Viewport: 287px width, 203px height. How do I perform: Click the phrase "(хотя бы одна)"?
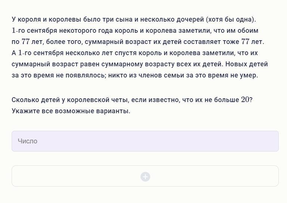coord(231,19)
